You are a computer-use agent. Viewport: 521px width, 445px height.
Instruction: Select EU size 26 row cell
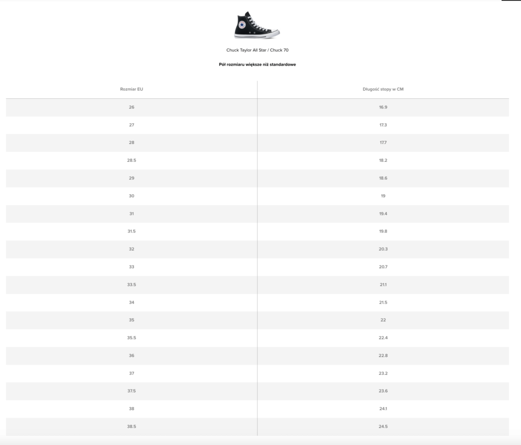coord(131,107)
